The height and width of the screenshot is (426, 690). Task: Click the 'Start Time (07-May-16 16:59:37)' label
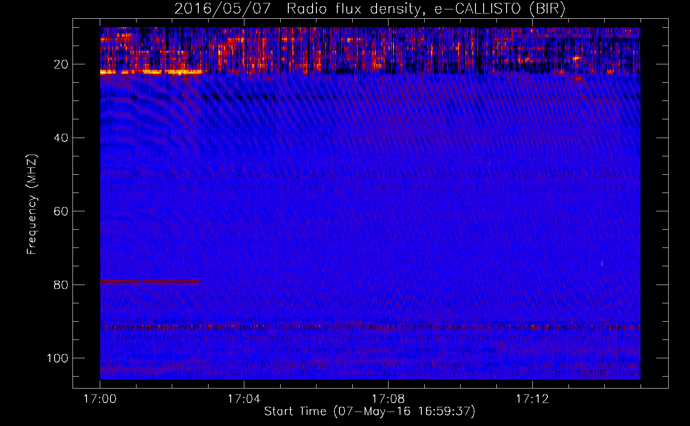(x=370, y=412)
